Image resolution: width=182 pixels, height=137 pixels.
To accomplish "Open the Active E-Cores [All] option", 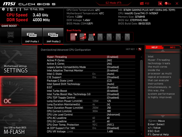I will (x=91, y=64).
